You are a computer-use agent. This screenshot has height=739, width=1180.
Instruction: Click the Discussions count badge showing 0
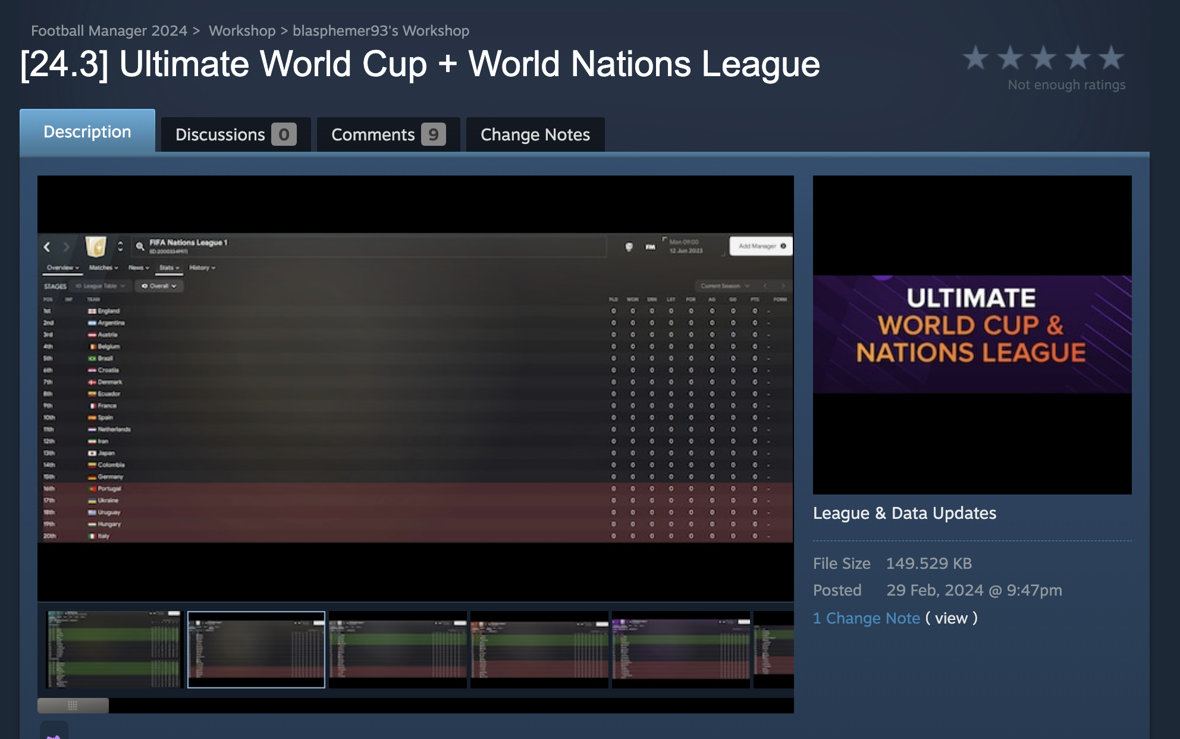point(284,134)
